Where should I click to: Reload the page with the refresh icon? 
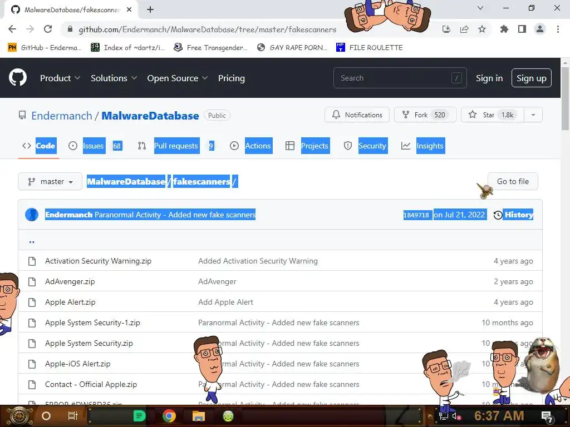(x=48, y=29)
